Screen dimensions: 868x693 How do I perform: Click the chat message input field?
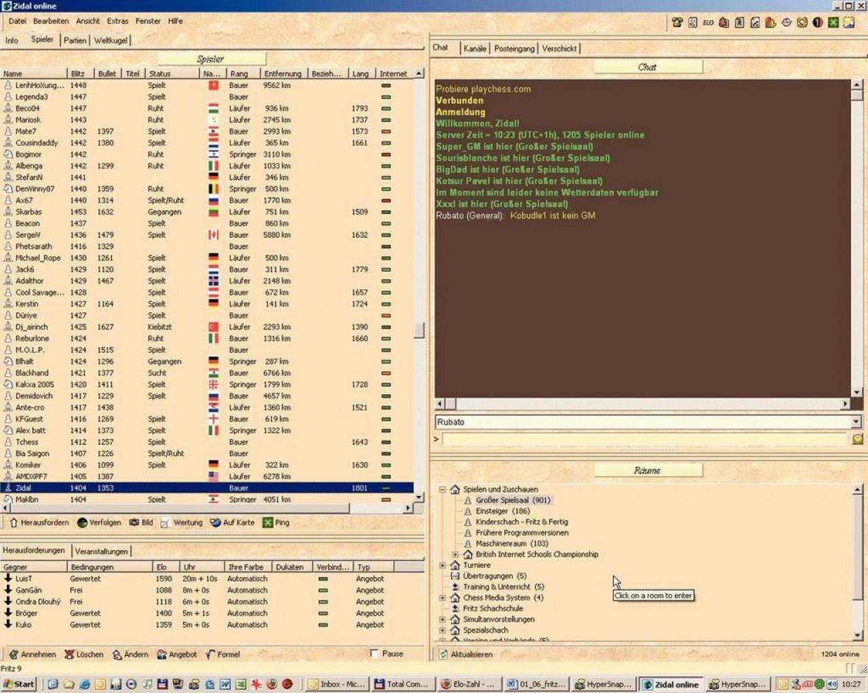[646, 439]
